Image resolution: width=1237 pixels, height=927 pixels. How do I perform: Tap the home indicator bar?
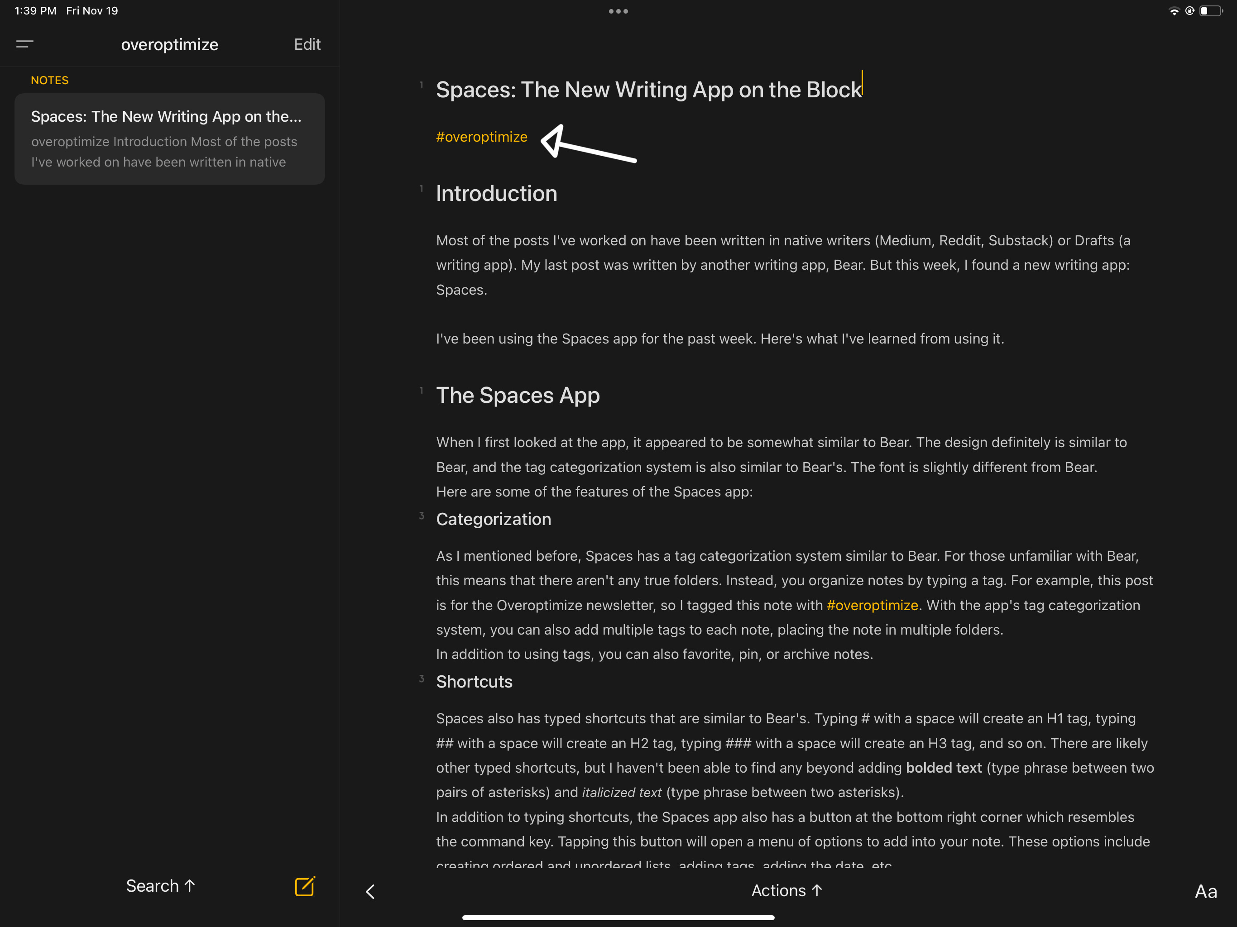618,917
